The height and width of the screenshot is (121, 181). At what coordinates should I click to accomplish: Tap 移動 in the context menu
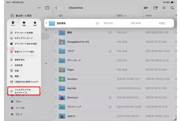pyautogui.click(x=24, y=24)
